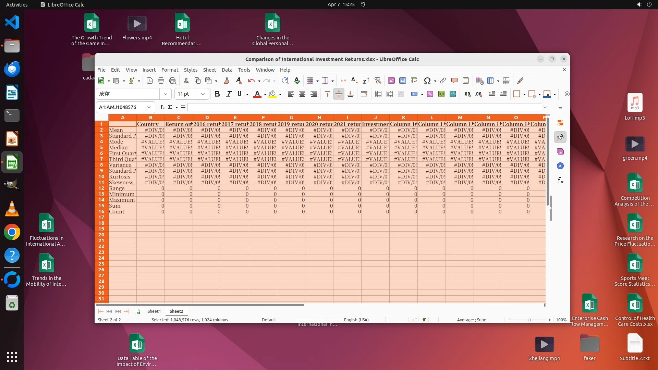Click the Sort Ascending toolbar icon
The width and height of the screenshot is (658, 370).
355,81
